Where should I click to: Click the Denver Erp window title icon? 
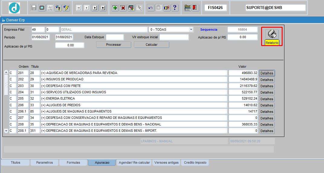[x=4, y=20]
